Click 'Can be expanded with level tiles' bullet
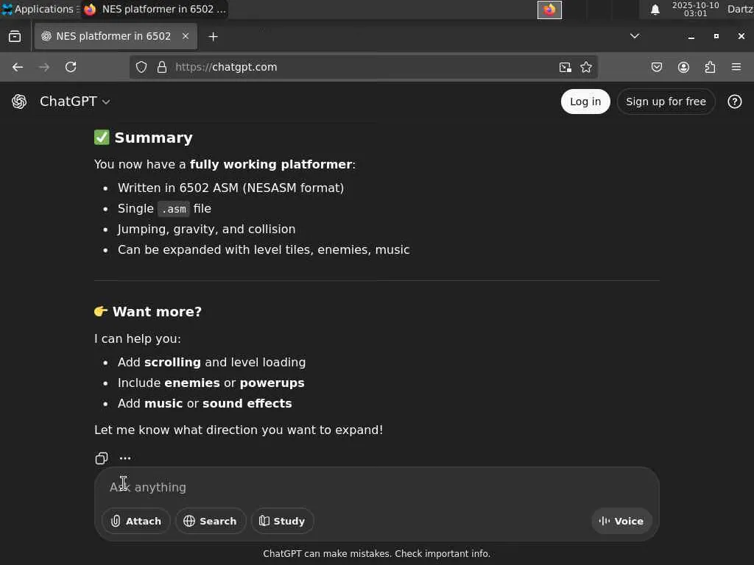The width and height of the screenshot is (754, 565). (264, 250)
